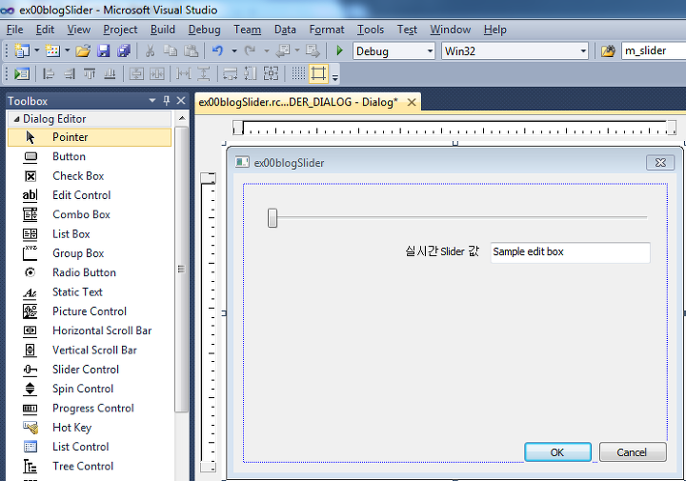Click the Align Lefts icon
Screen dimensions: 686x481
49,73
